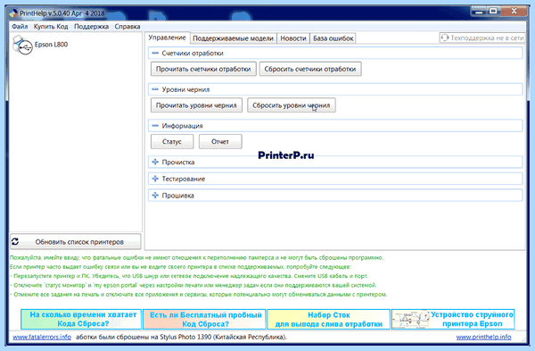The height and width of the screenshot is (351, 535).
Task: Click the inkjet diagram thumbnail in Epson banner
Action: pyautogui.click(x=410, y=320)
